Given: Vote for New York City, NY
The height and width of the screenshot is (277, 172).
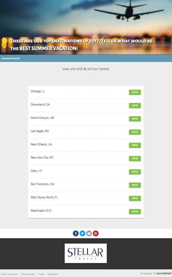Looking at the screenshot, I should (x=135, y=158).
